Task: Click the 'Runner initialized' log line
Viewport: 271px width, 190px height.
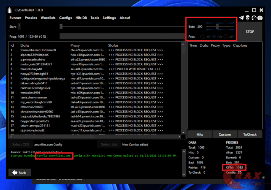Action: coord(36,152)
